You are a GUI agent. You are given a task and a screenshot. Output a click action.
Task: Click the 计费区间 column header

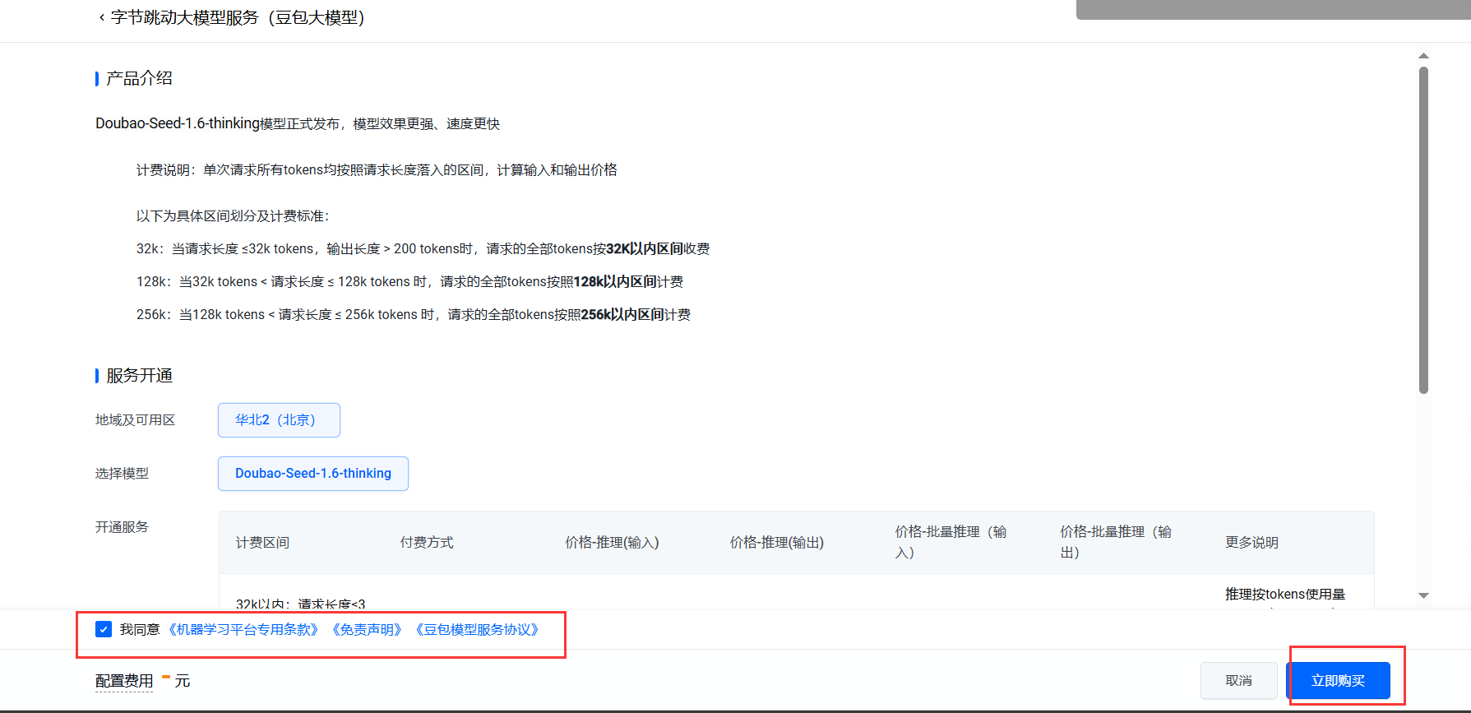[x=262, y=543]
